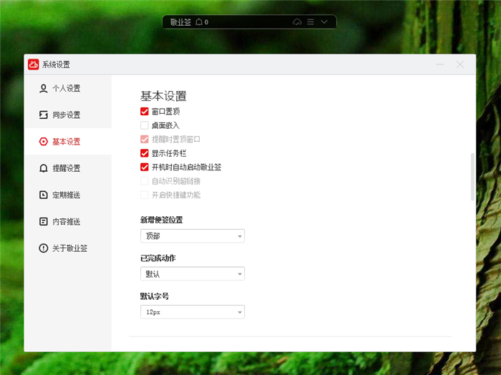Go to 提醒设置 tab
Viewport: 501px width, 375px height.
[68, 168]
